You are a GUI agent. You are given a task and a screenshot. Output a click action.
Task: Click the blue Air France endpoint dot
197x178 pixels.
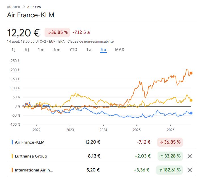click(191, 113)
